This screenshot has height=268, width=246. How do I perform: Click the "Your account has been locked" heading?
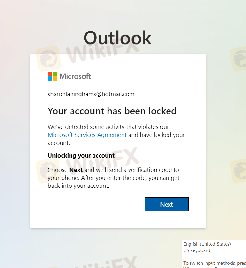coord(112,111)
